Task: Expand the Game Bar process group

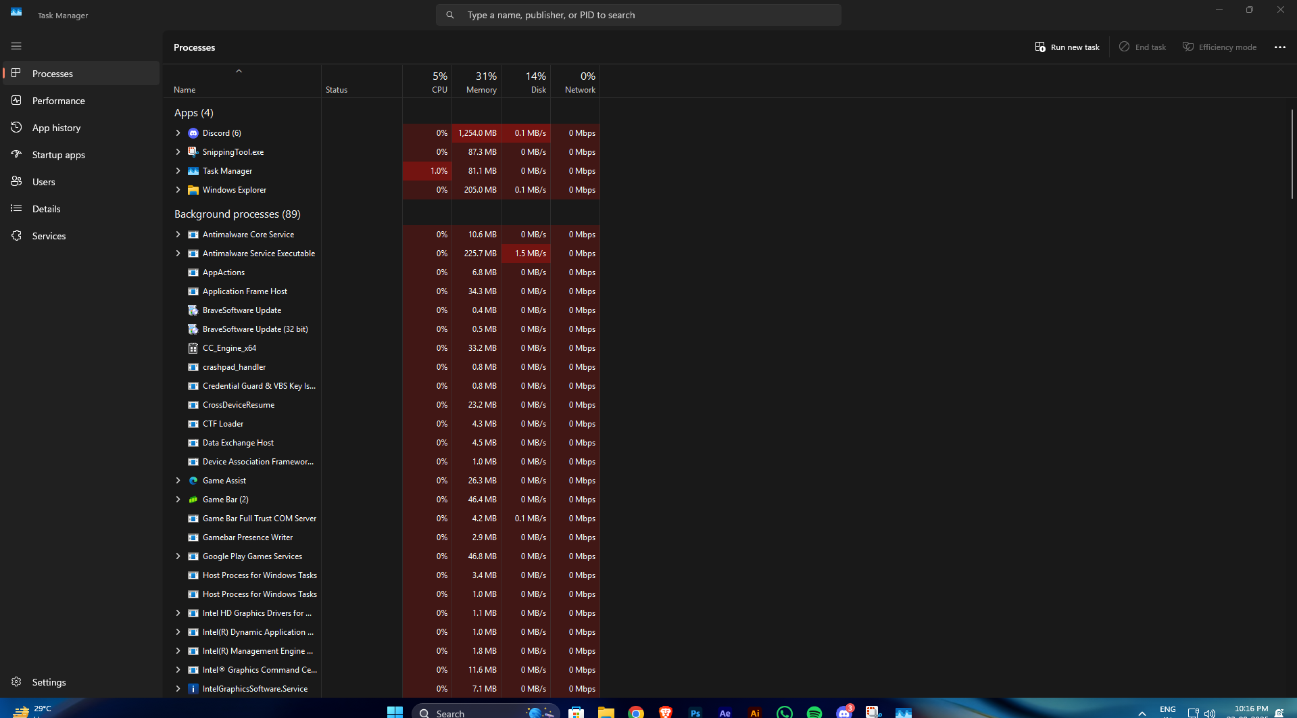Action: 178,500
